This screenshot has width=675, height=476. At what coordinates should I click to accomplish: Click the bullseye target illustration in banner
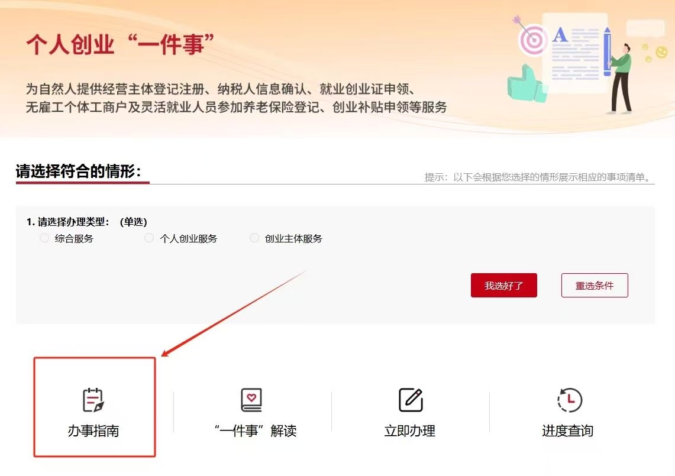532,38
